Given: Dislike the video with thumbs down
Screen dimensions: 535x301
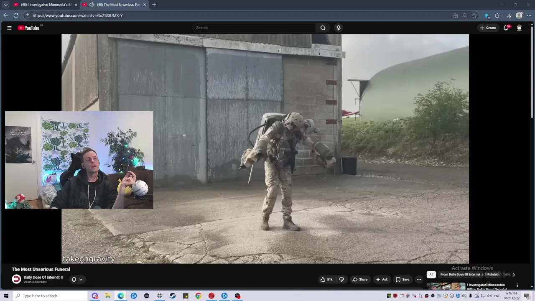Looking at the screenshot, I should pyautogui.click(x=341, y=279).
